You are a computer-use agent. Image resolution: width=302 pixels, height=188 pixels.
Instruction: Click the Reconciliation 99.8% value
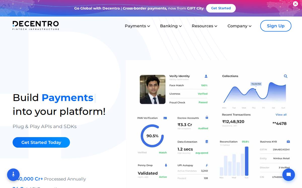tap(245, 142)
